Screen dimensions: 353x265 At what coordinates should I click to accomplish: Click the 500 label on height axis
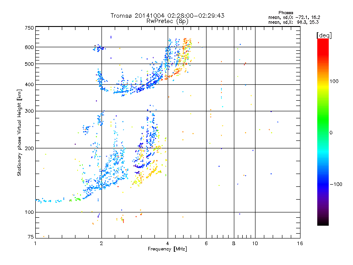[29, 64]
